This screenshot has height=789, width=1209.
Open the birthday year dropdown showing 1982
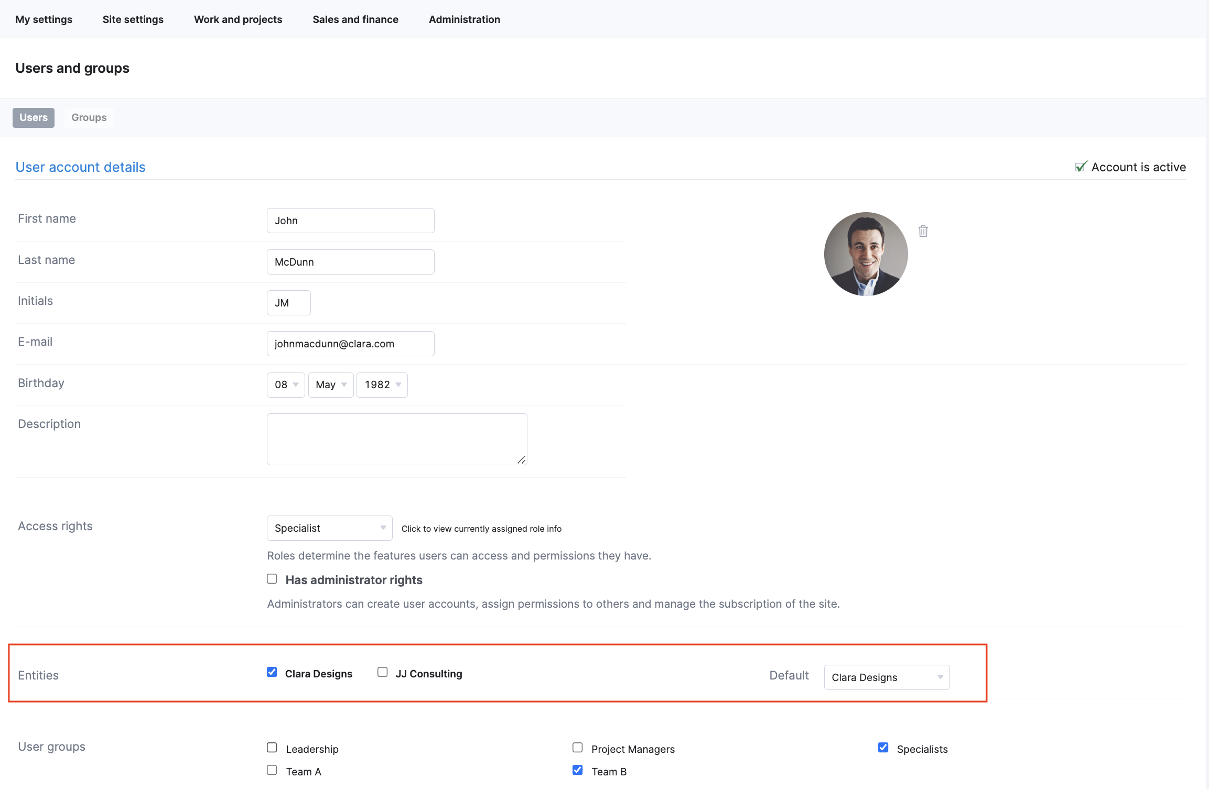tap(382, 385)
